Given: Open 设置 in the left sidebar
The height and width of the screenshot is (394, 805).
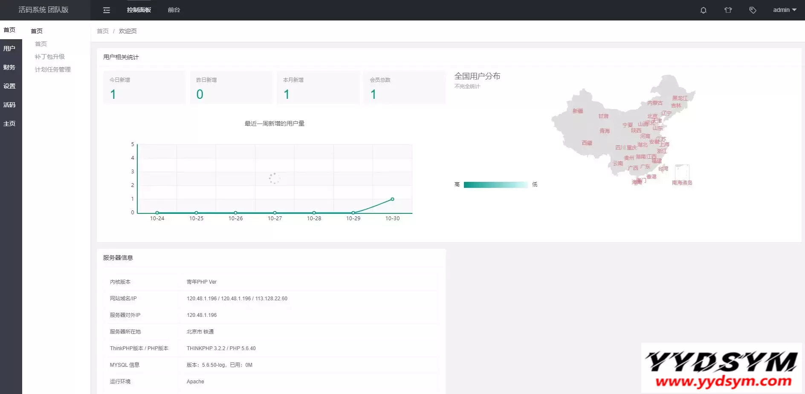Looking at the screenshot, I should tap(9, 86).
